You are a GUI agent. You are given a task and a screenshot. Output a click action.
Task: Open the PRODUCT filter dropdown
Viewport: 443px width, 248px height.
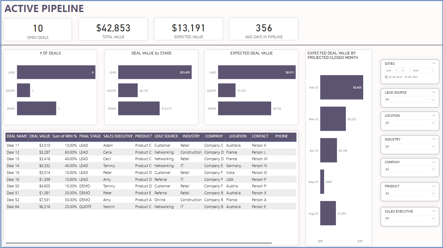pos(410,193)
